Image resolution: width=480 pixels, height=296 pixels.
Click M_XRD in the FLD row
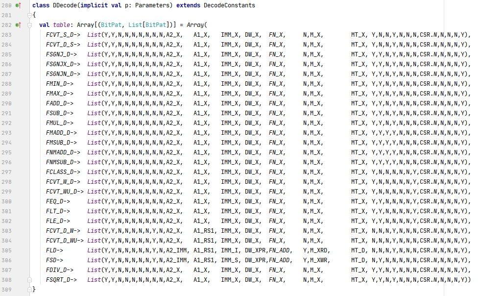pyautogui.click(x=320, y=250)
